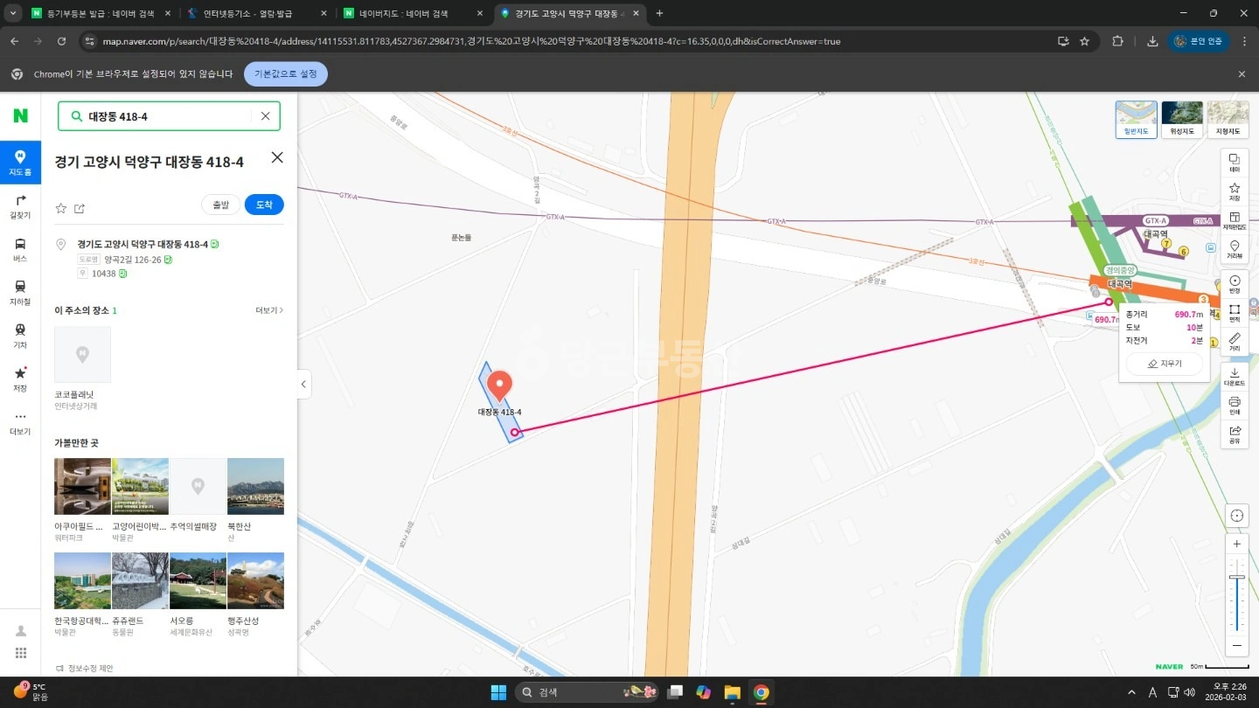The width and height of the screenshot is (1259, 708).
Task: Expand 더보기 next to 이 주소의 장소
Action: pyautogui.click(x=269, y=310)
